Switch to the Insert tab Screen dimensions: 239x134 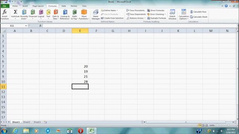(25, 6)
